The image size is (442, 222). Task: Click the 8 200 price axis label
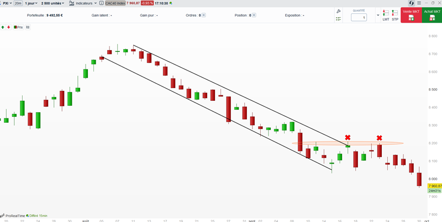[433, 143]
